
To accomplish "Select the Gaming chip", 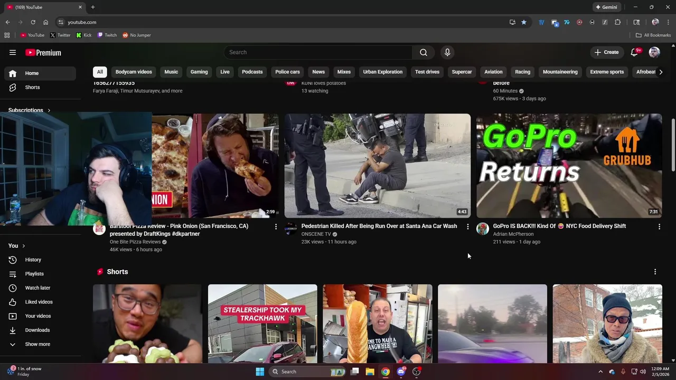I will pos(199,72).
